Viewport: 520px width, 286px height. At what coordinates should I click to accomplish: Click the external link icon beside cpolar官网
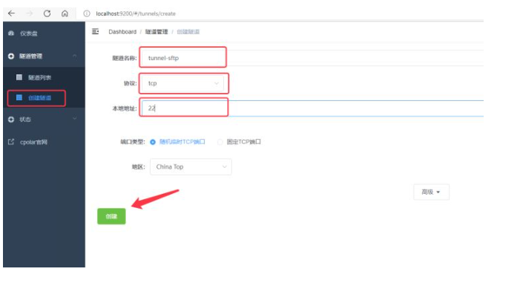click(x=11, y=142)
